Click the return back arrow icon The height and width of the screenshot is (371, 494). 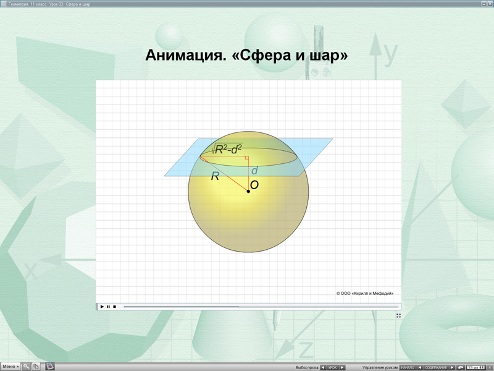pos(461,367)
